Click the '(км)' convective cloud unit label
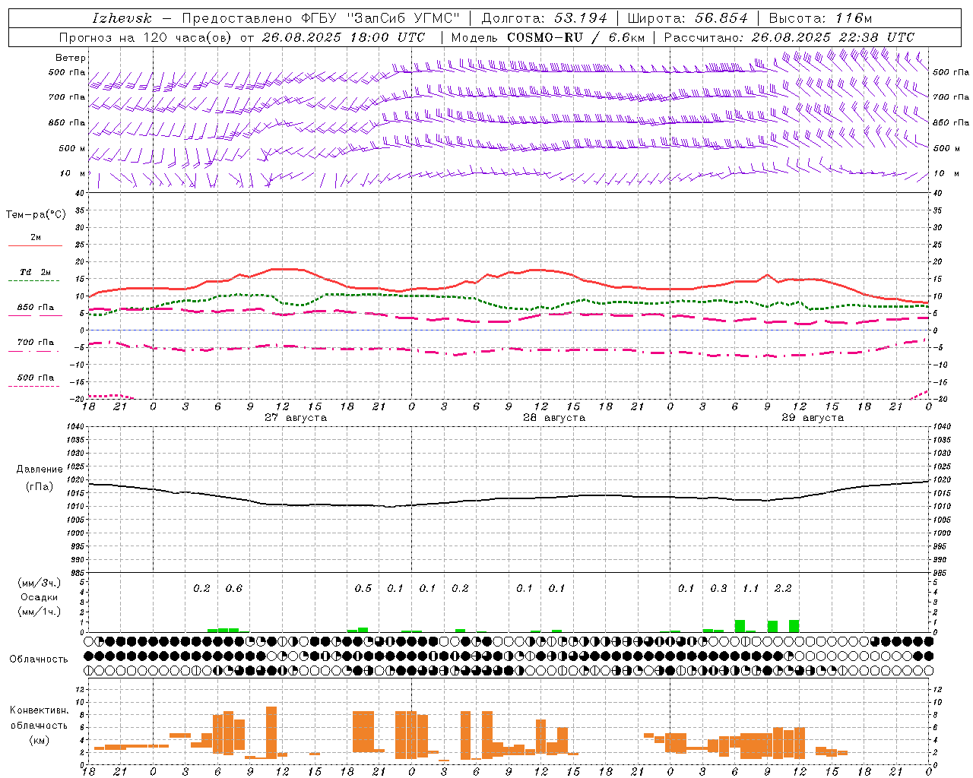Image resolution: width=973 pixels, height=778 pixels. [x=40, y=740]
